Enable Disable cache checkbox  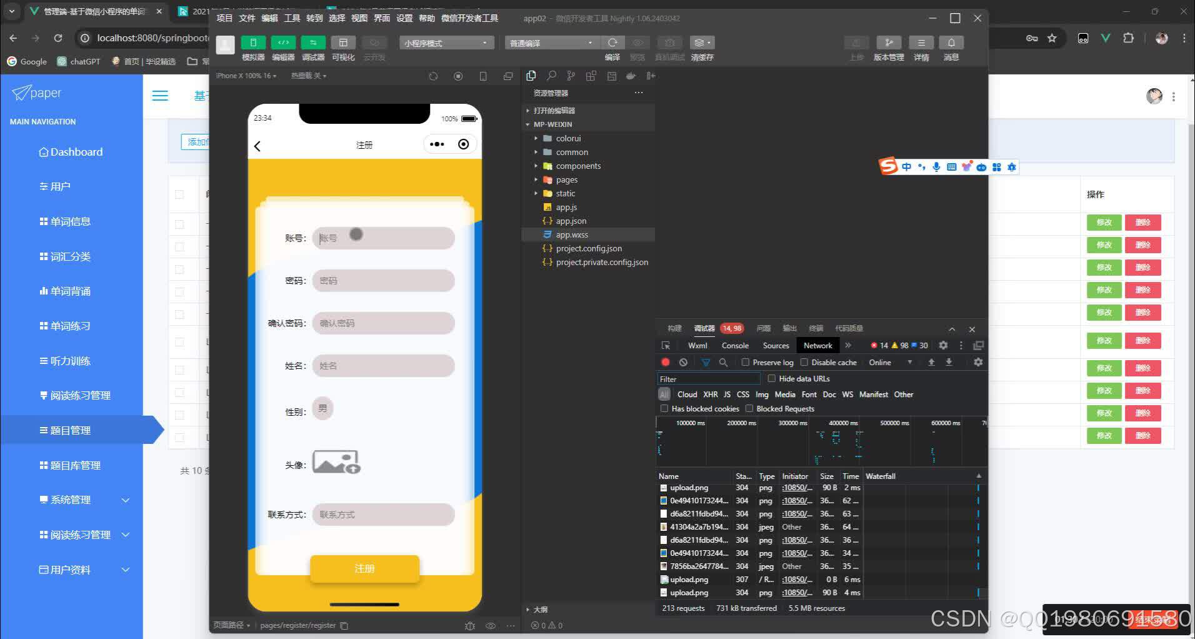(x=804, y=362)
